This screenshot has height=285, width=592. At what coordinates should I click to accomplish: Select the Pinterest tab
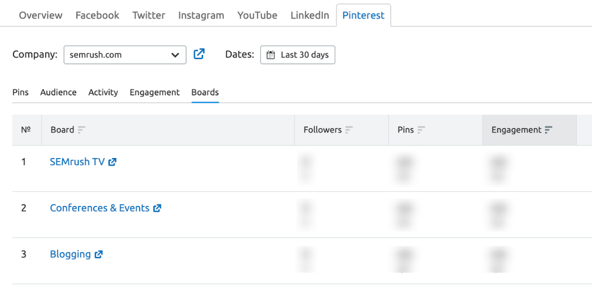[363, 15]
